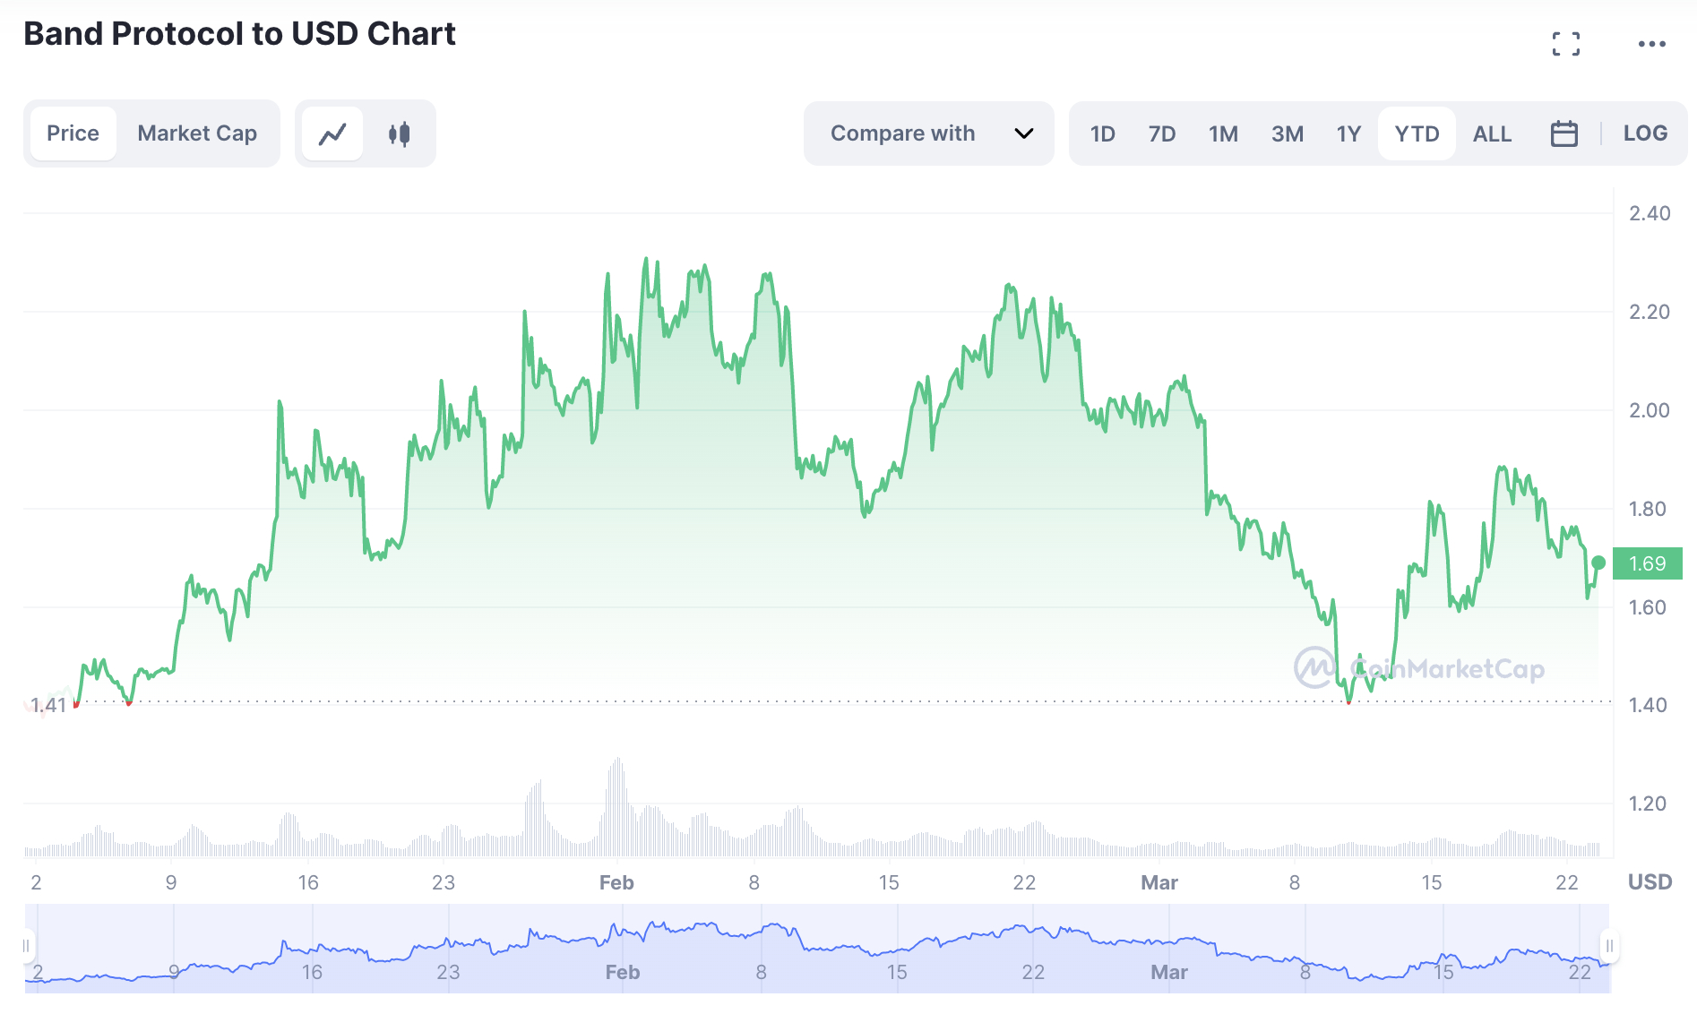This screenshot has height=1014, width=1697.
Task: Switch to Market Cap view
Action: coord(197,133)
